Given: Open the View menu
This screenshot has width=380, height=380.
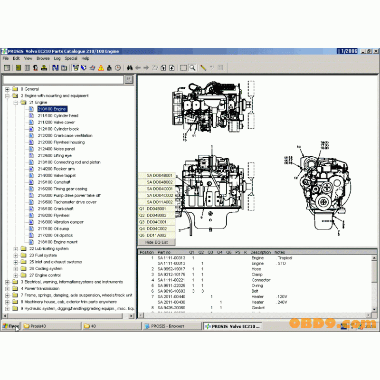Looking at the screenshot, I should [28, 58].
